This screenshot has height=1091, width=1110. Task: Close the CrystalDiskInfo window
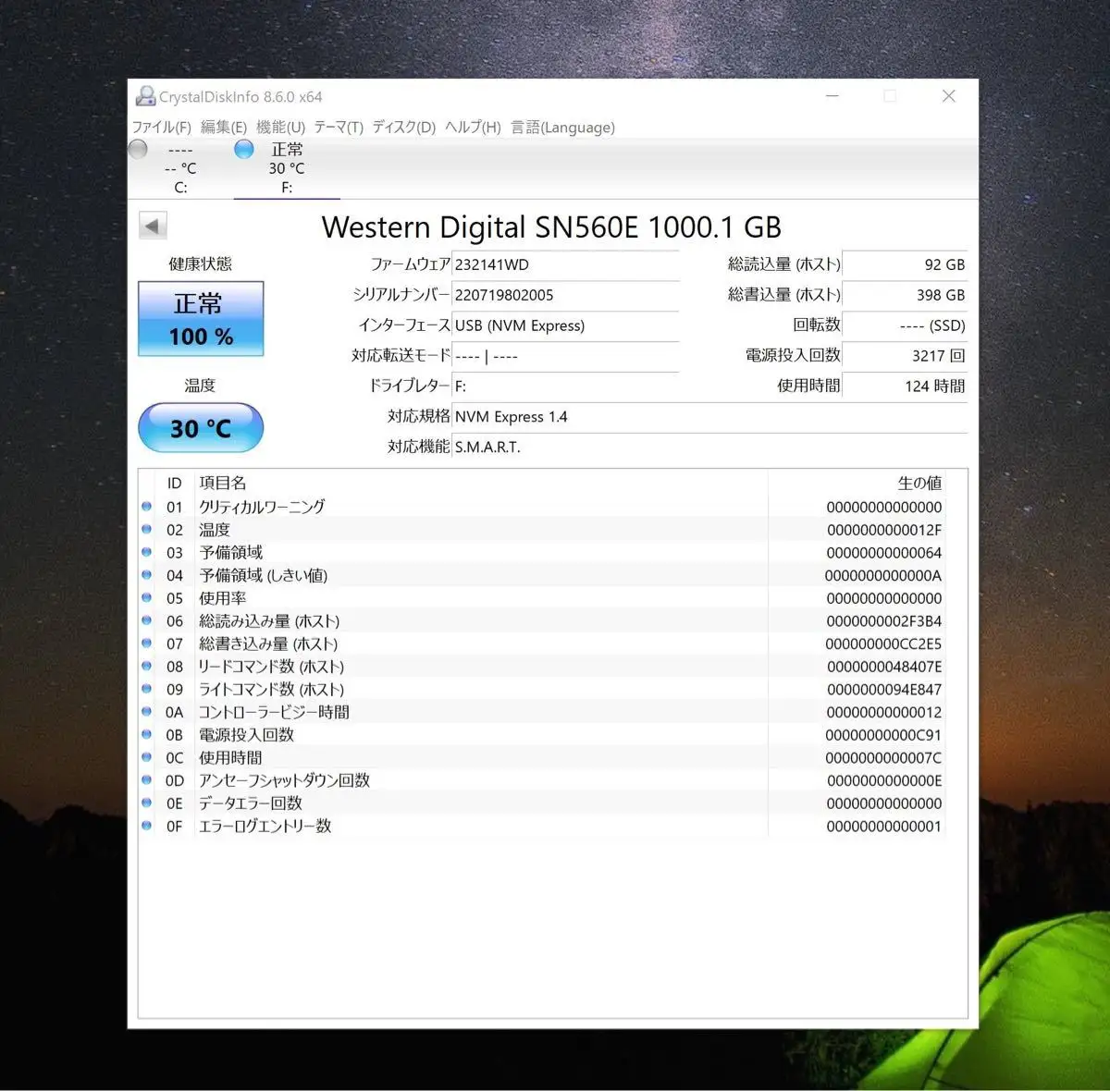[949, 96]
